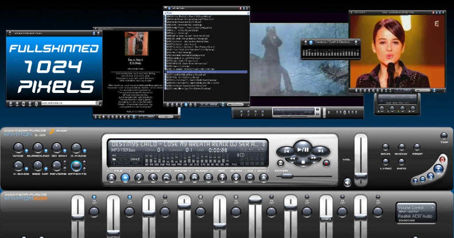The width and height of the screenshot is (454, 238).
Task: Click the eject icon under the FILE label
Action: 111,178
